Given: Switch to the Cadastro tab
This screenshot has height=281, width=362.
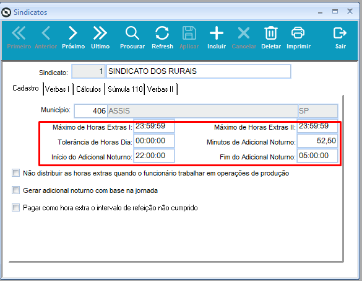Looking at the screenshot, I should point(25,88).
